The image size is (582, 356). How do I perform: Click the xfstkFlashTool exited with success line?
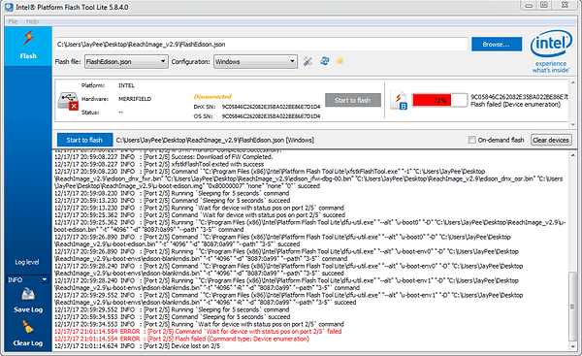(x=159, y=164)
